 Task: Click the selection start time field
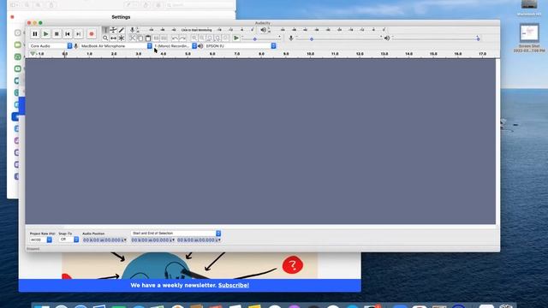pos(152,240)
